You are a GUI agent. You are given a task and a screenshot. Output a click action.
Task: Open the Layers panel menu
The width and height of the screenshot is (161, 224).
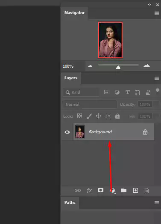pyautogui.click(x=157, y=78)
